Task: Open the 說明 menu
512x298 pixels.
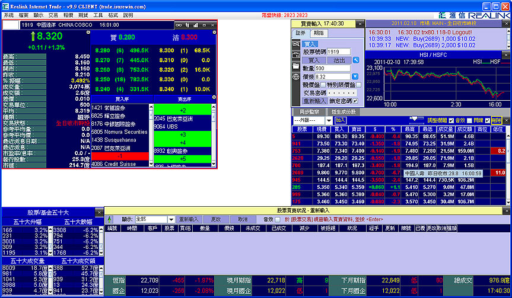Action: pyautogui.click(x=128, y=15)
